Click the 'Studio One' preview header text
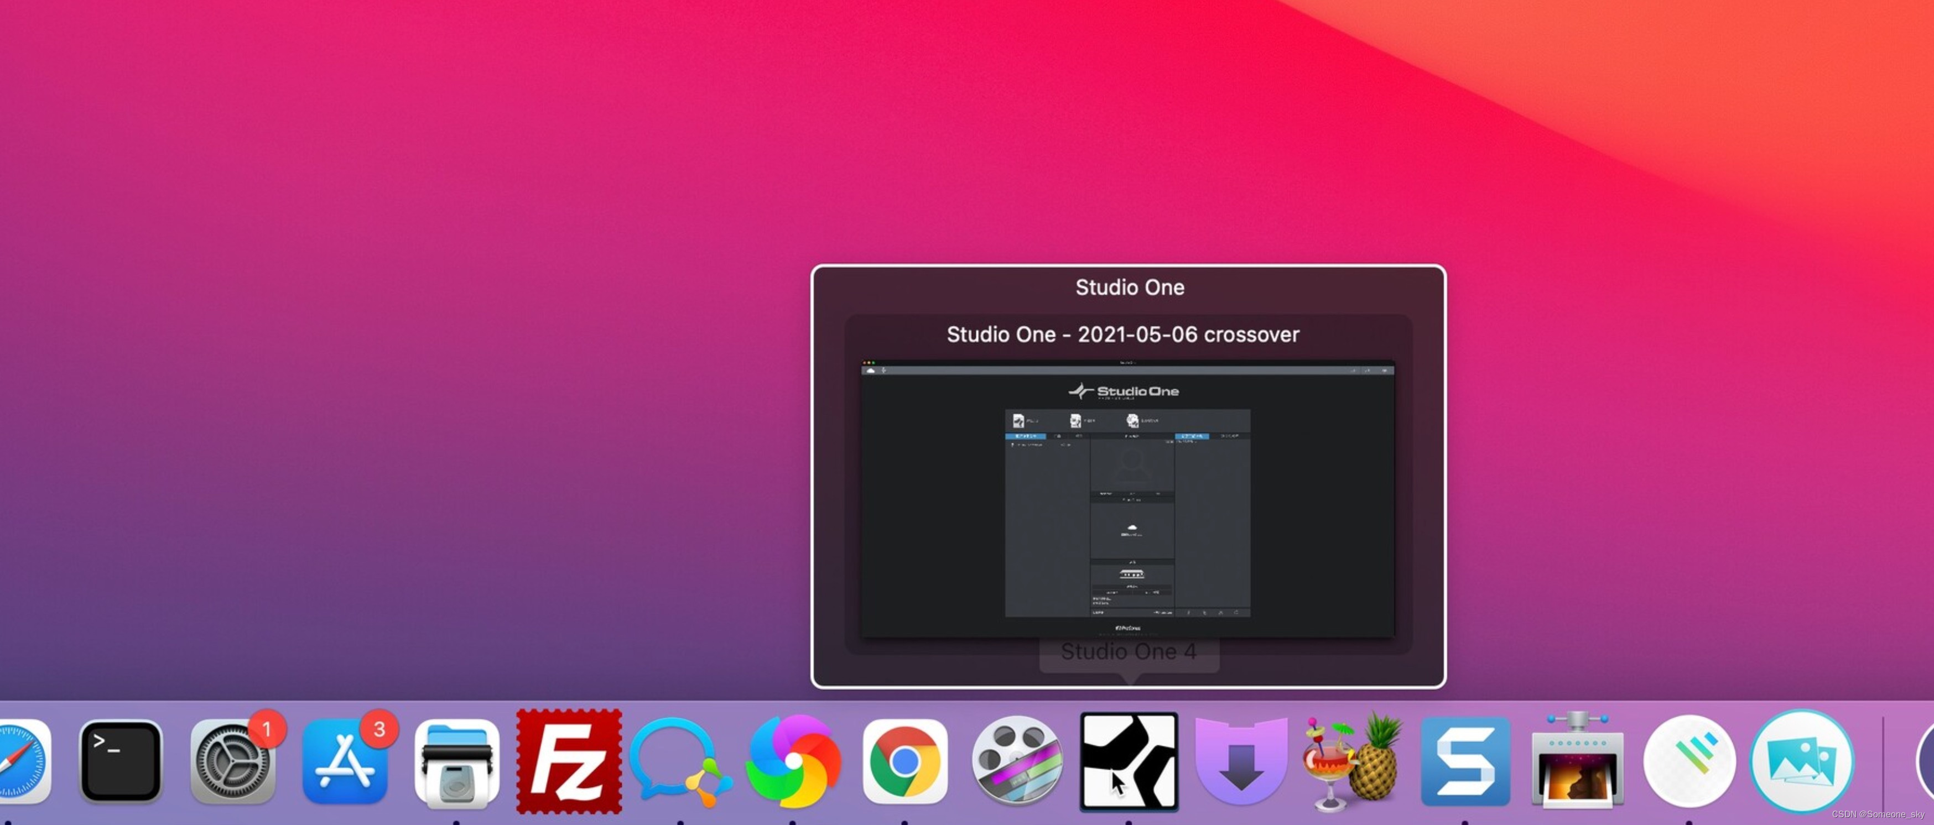This screenshot has height=825, width=1934. 1130,287
